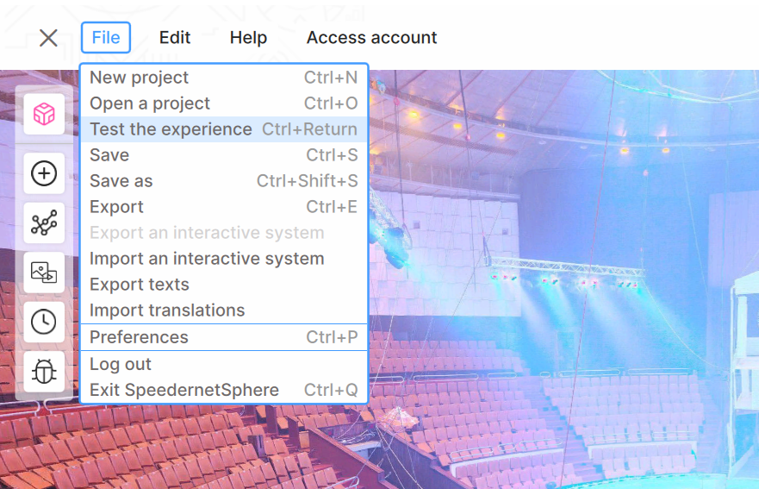
Task: Click Log out in the menu
Action: (x=121, y=364)
